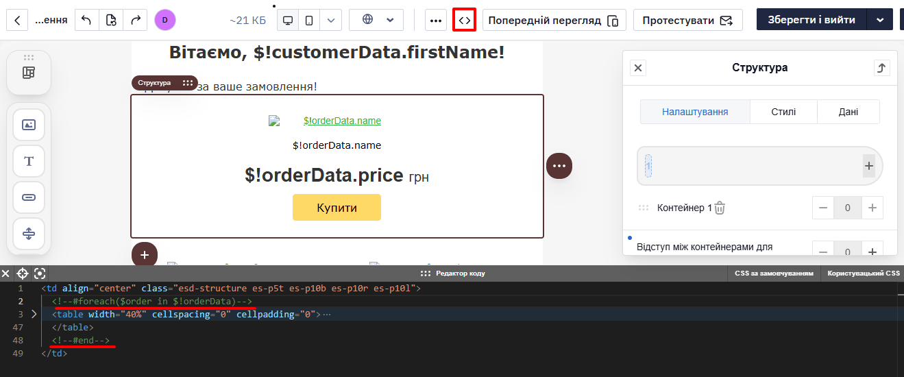Delete Контейнер 1 with the trash icon

point(720,208)
